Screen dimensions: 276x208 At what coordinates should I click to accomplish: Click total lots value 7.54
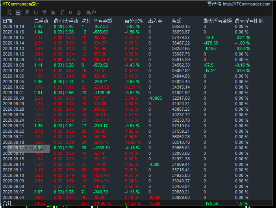pyautogui.click(x=39, y=120)
